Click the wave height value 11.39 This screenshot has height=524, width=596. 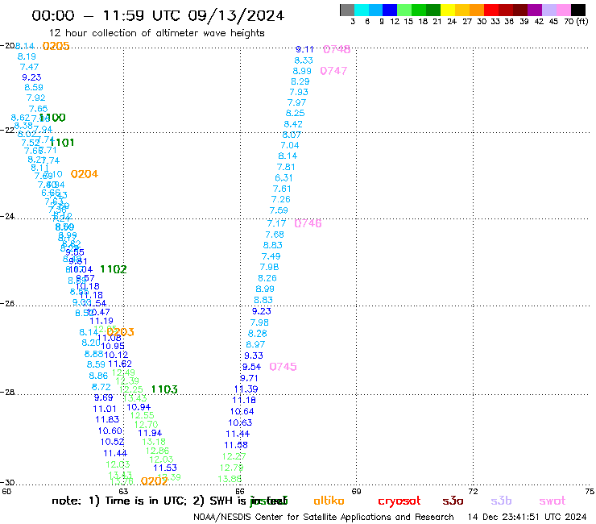coord(246,389)
